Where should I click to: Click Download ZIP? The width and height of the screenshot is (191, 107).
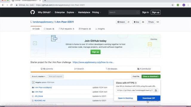(x=149, y=98)
